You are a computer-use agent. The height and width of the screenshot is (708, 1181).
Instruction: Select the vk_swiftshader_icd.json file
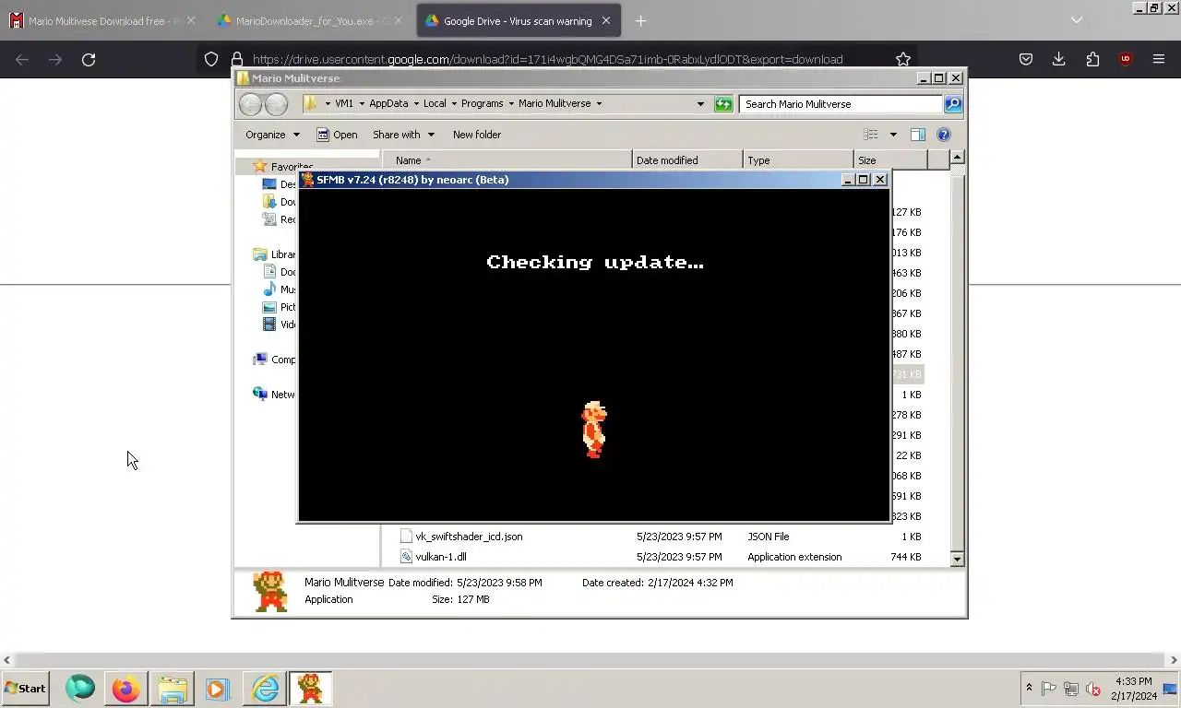point(469,537)
